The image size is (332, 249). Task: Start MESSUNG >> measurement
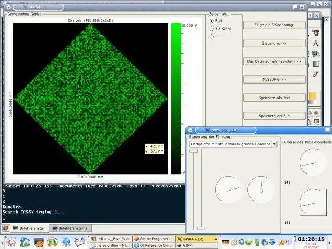[x=274, y=79]
